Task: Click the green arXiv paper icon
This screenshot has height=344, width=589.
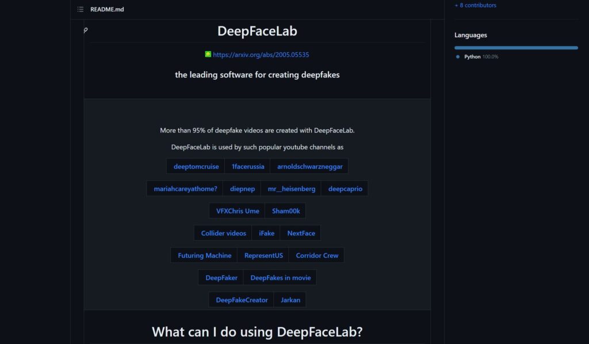Action: pos(208,55)
